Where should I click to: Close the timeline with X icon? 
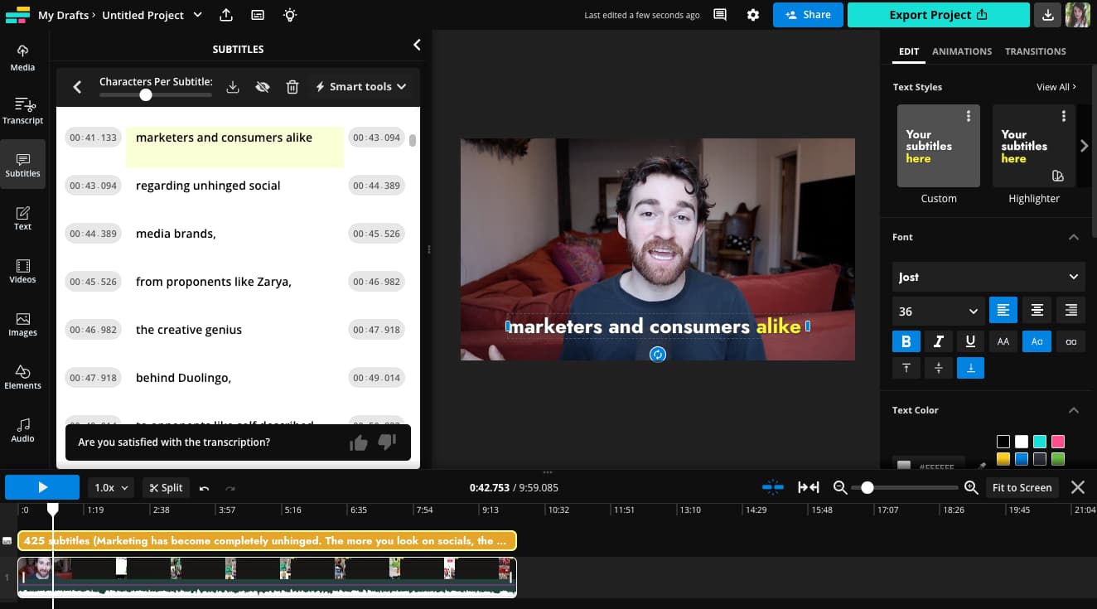click(1078, 487)
